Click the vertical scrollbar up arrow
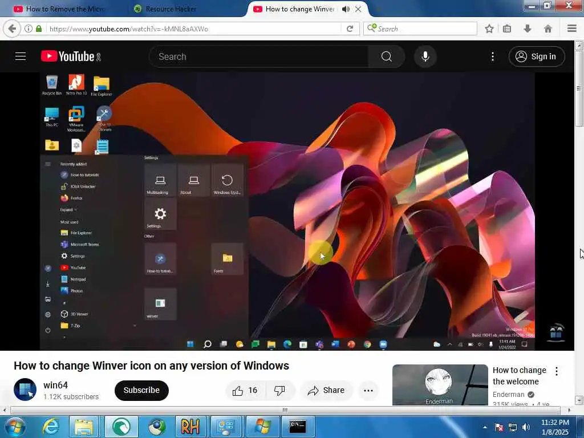Screen dimensions: 584x438 point(579,46)
